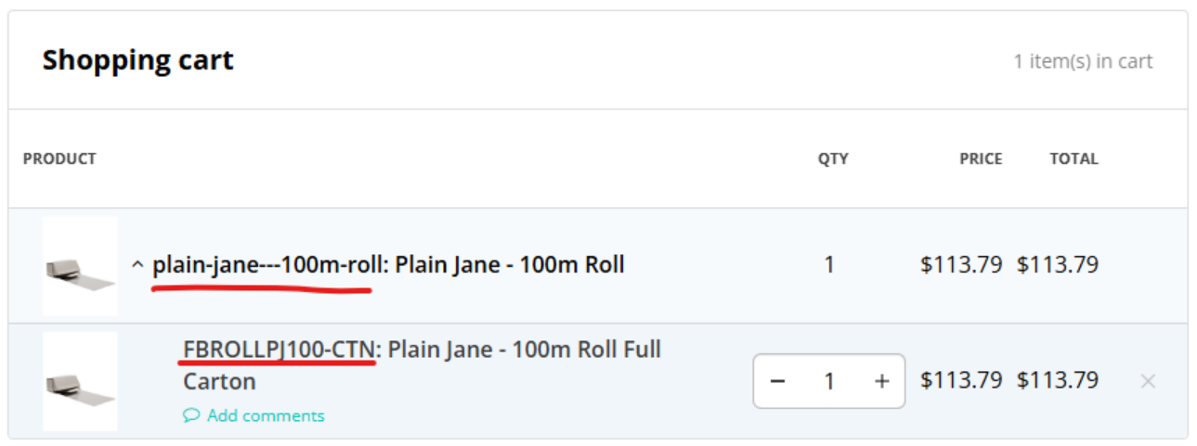1197x446 pixels.
Task: Click the Full Carton row total amount
Action: pyautogui.click(x=1058, y=381)
